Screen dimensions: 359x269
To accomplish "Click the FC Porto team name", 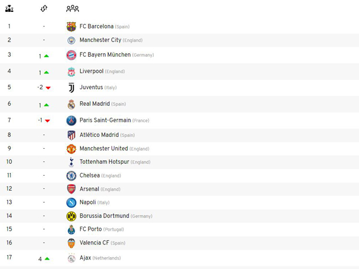I will [x=90, y=229].
